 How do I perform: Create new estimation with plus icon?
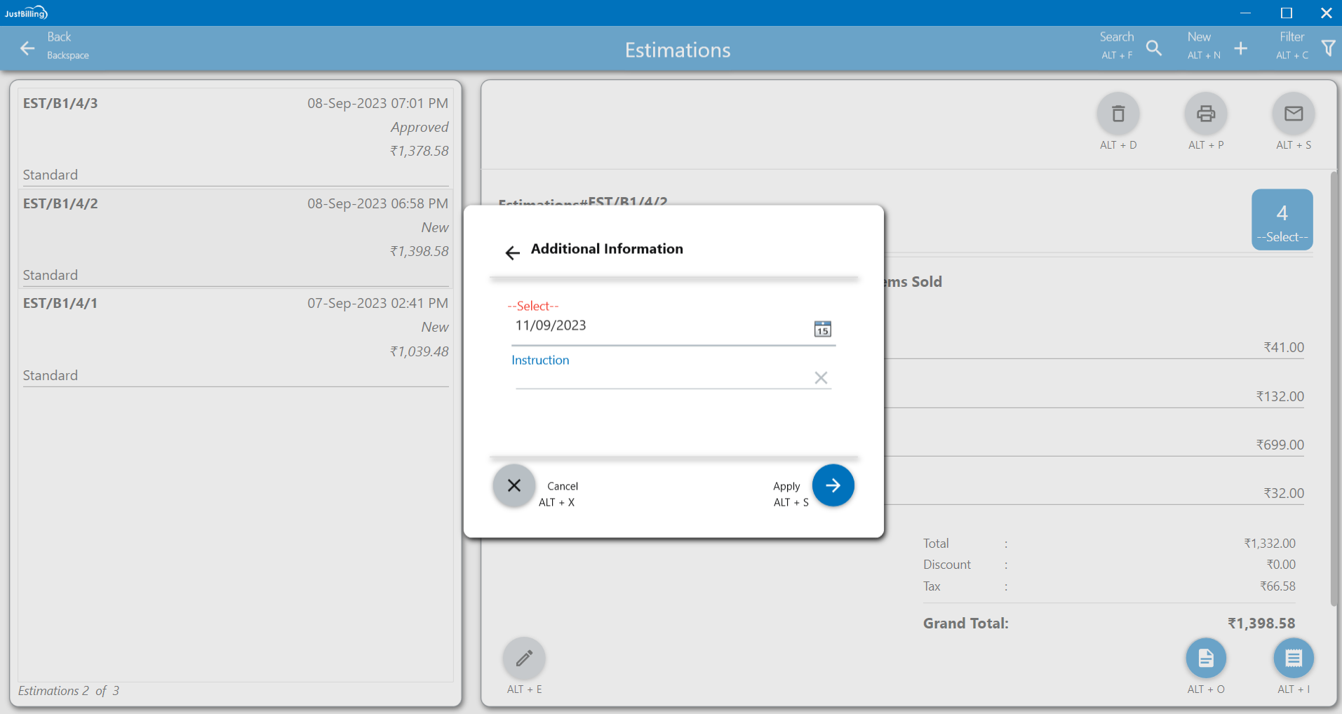pyautogui.click(x=1240, y=48)
